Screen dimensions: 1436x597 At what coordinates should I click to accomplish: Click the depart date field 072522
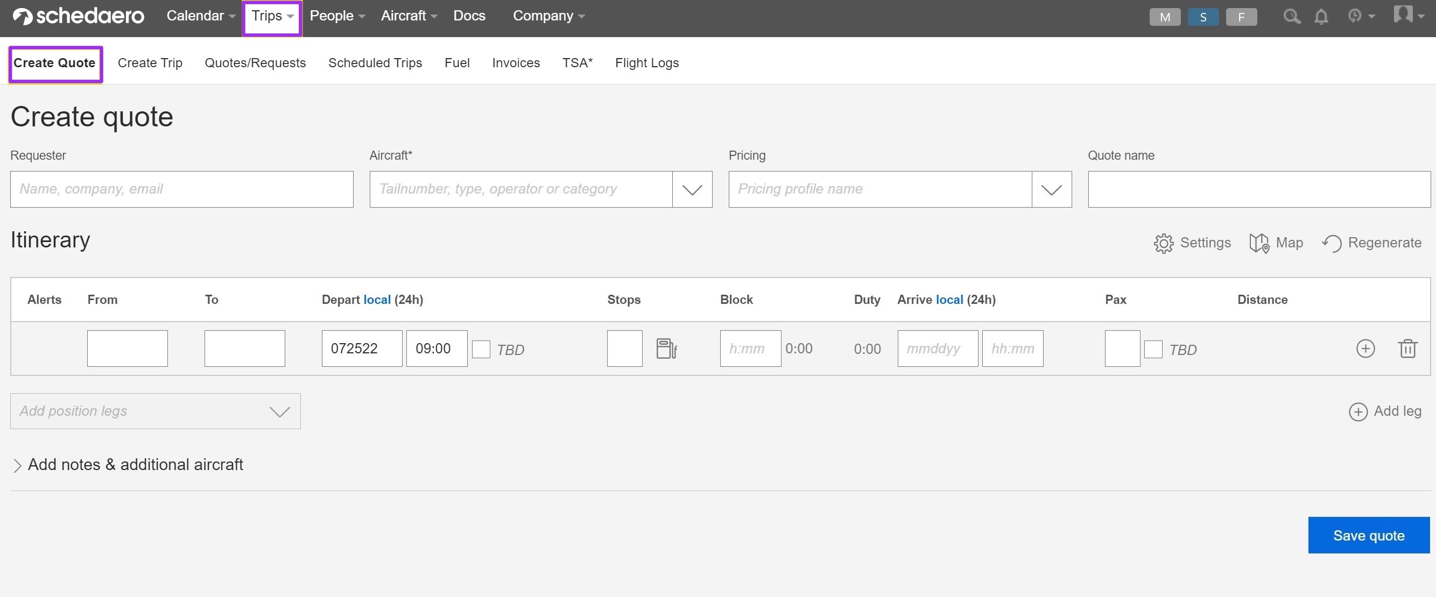click(361, 349)
